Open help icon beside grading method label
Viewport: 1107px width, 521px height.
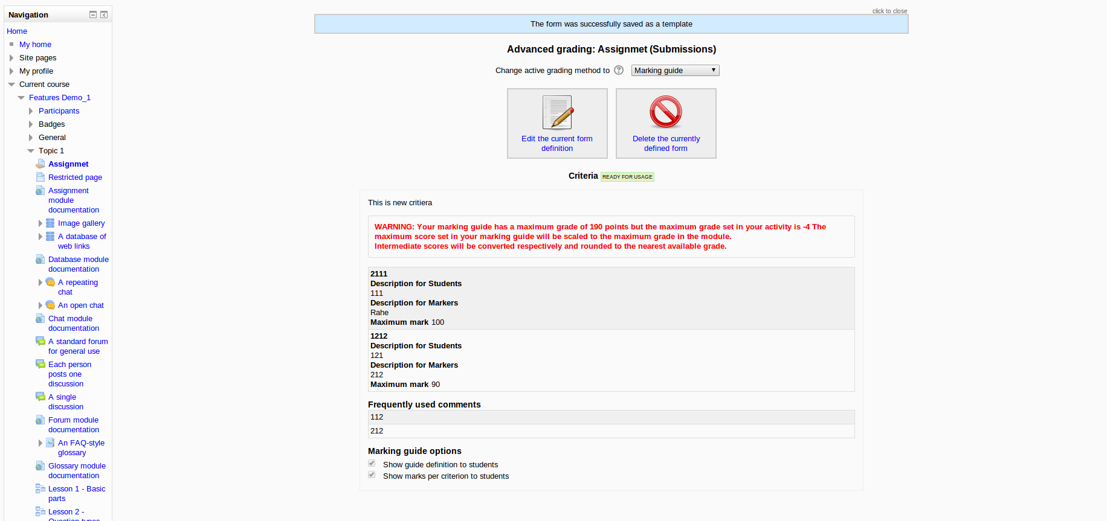tap(619, 70)
